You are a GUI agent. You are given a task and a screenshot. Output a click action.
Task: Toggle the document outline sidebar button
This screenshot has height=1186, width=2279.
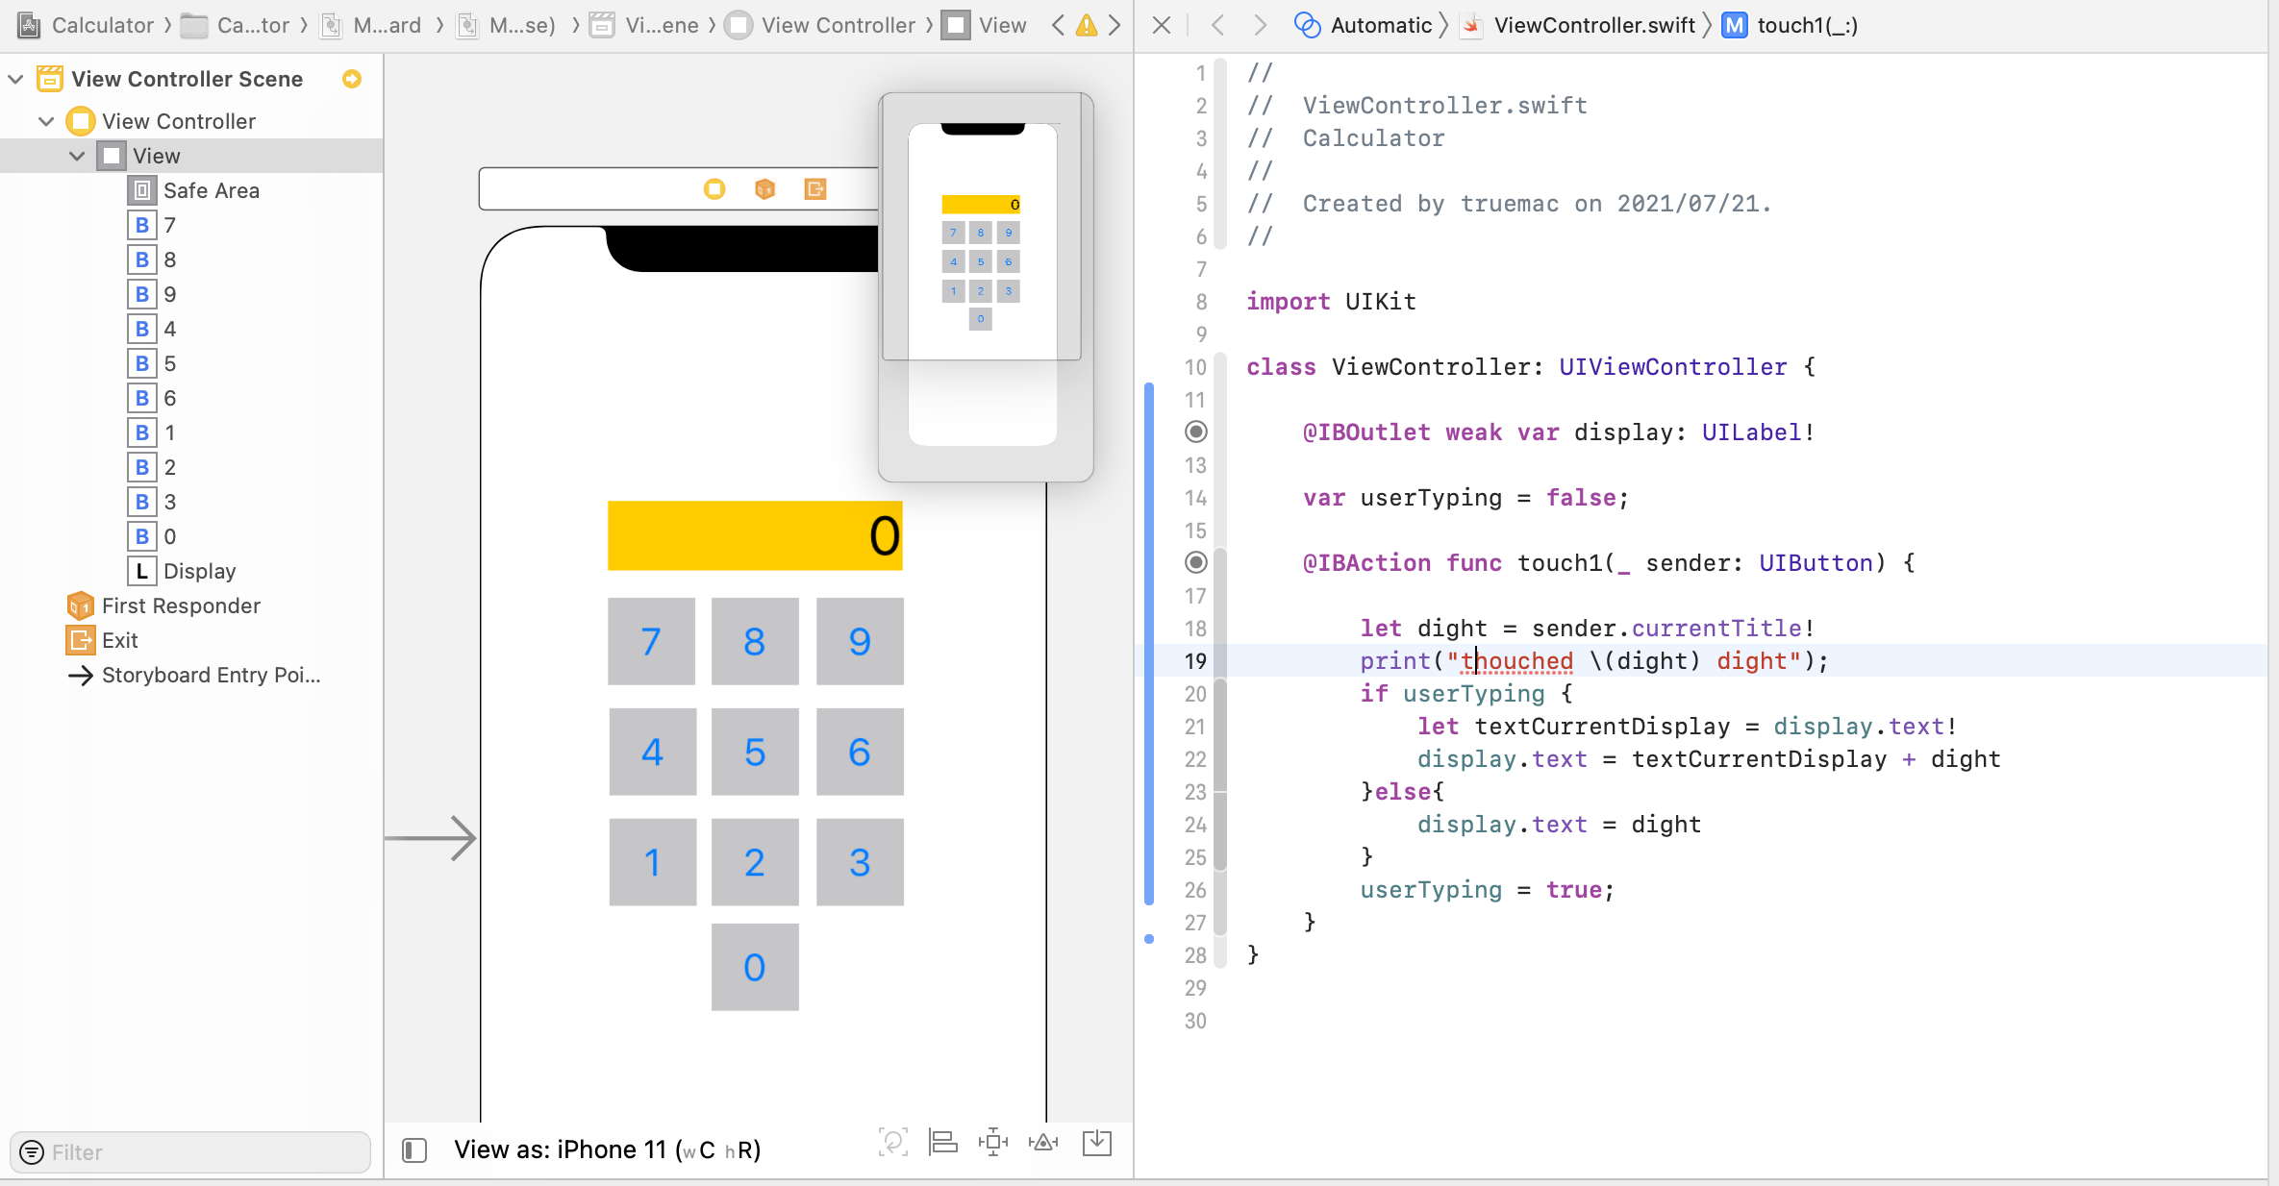414,1149
